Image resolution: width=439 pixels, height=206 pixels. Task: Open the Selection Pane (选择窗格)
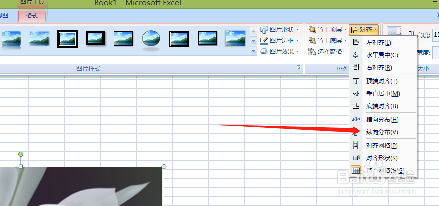coord(325,52)
